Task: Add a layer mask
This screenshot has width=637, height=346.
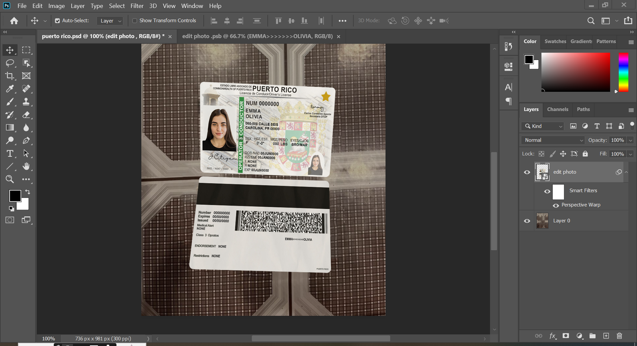Action: coord(566,336)
